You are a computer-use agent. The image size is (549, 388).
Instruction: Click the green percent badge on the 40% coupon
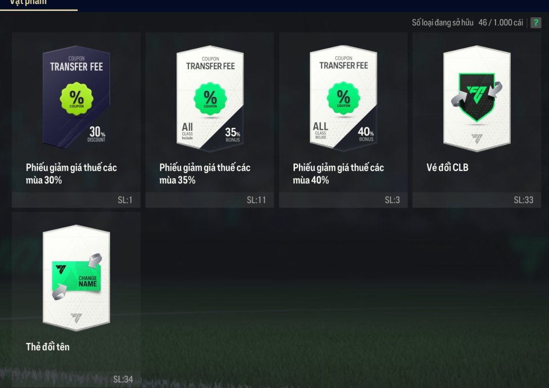[x=343, y=99]
